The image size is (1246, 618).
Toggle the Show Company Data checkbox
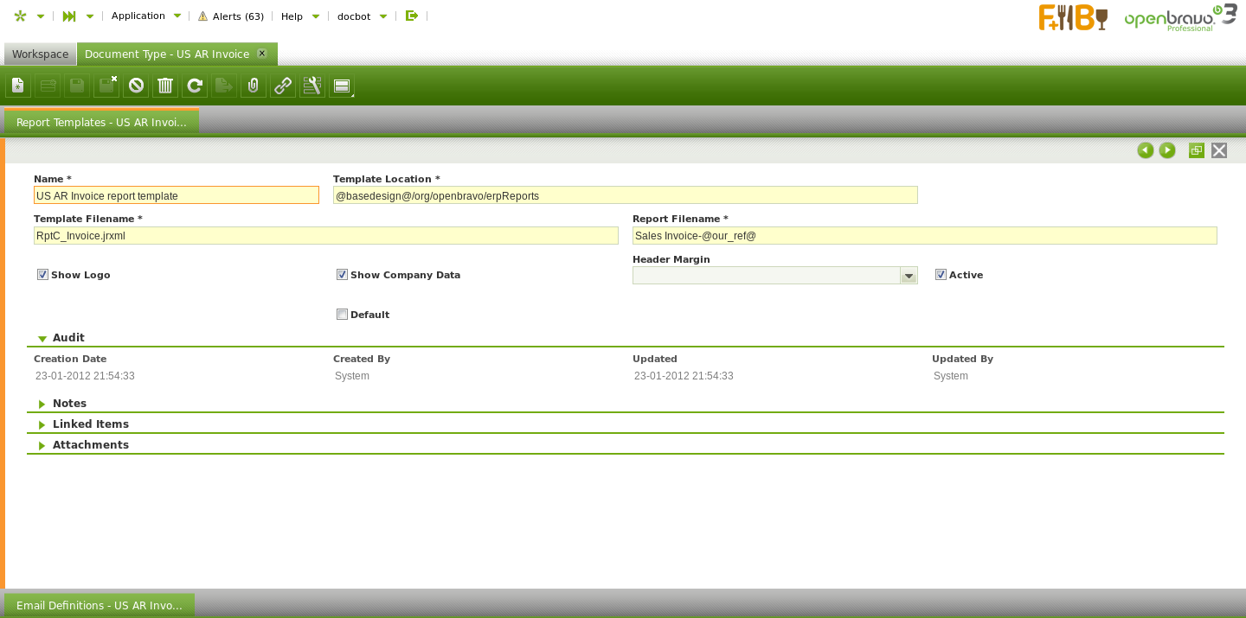point(342,275)
